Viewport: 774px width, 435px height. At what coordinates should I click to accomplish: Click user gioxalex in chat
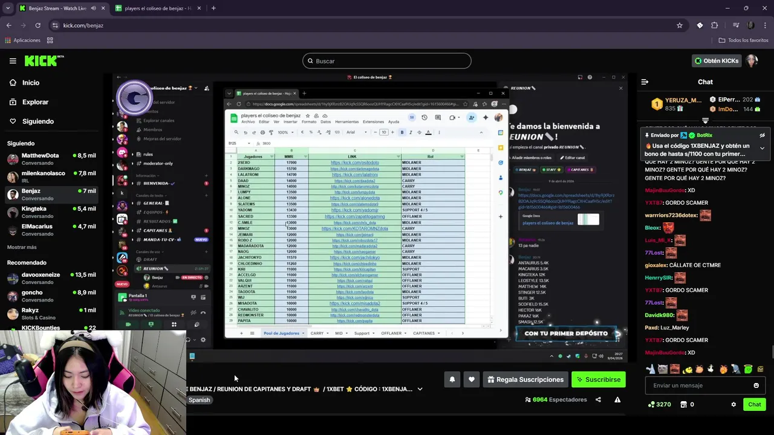point(656,265)
